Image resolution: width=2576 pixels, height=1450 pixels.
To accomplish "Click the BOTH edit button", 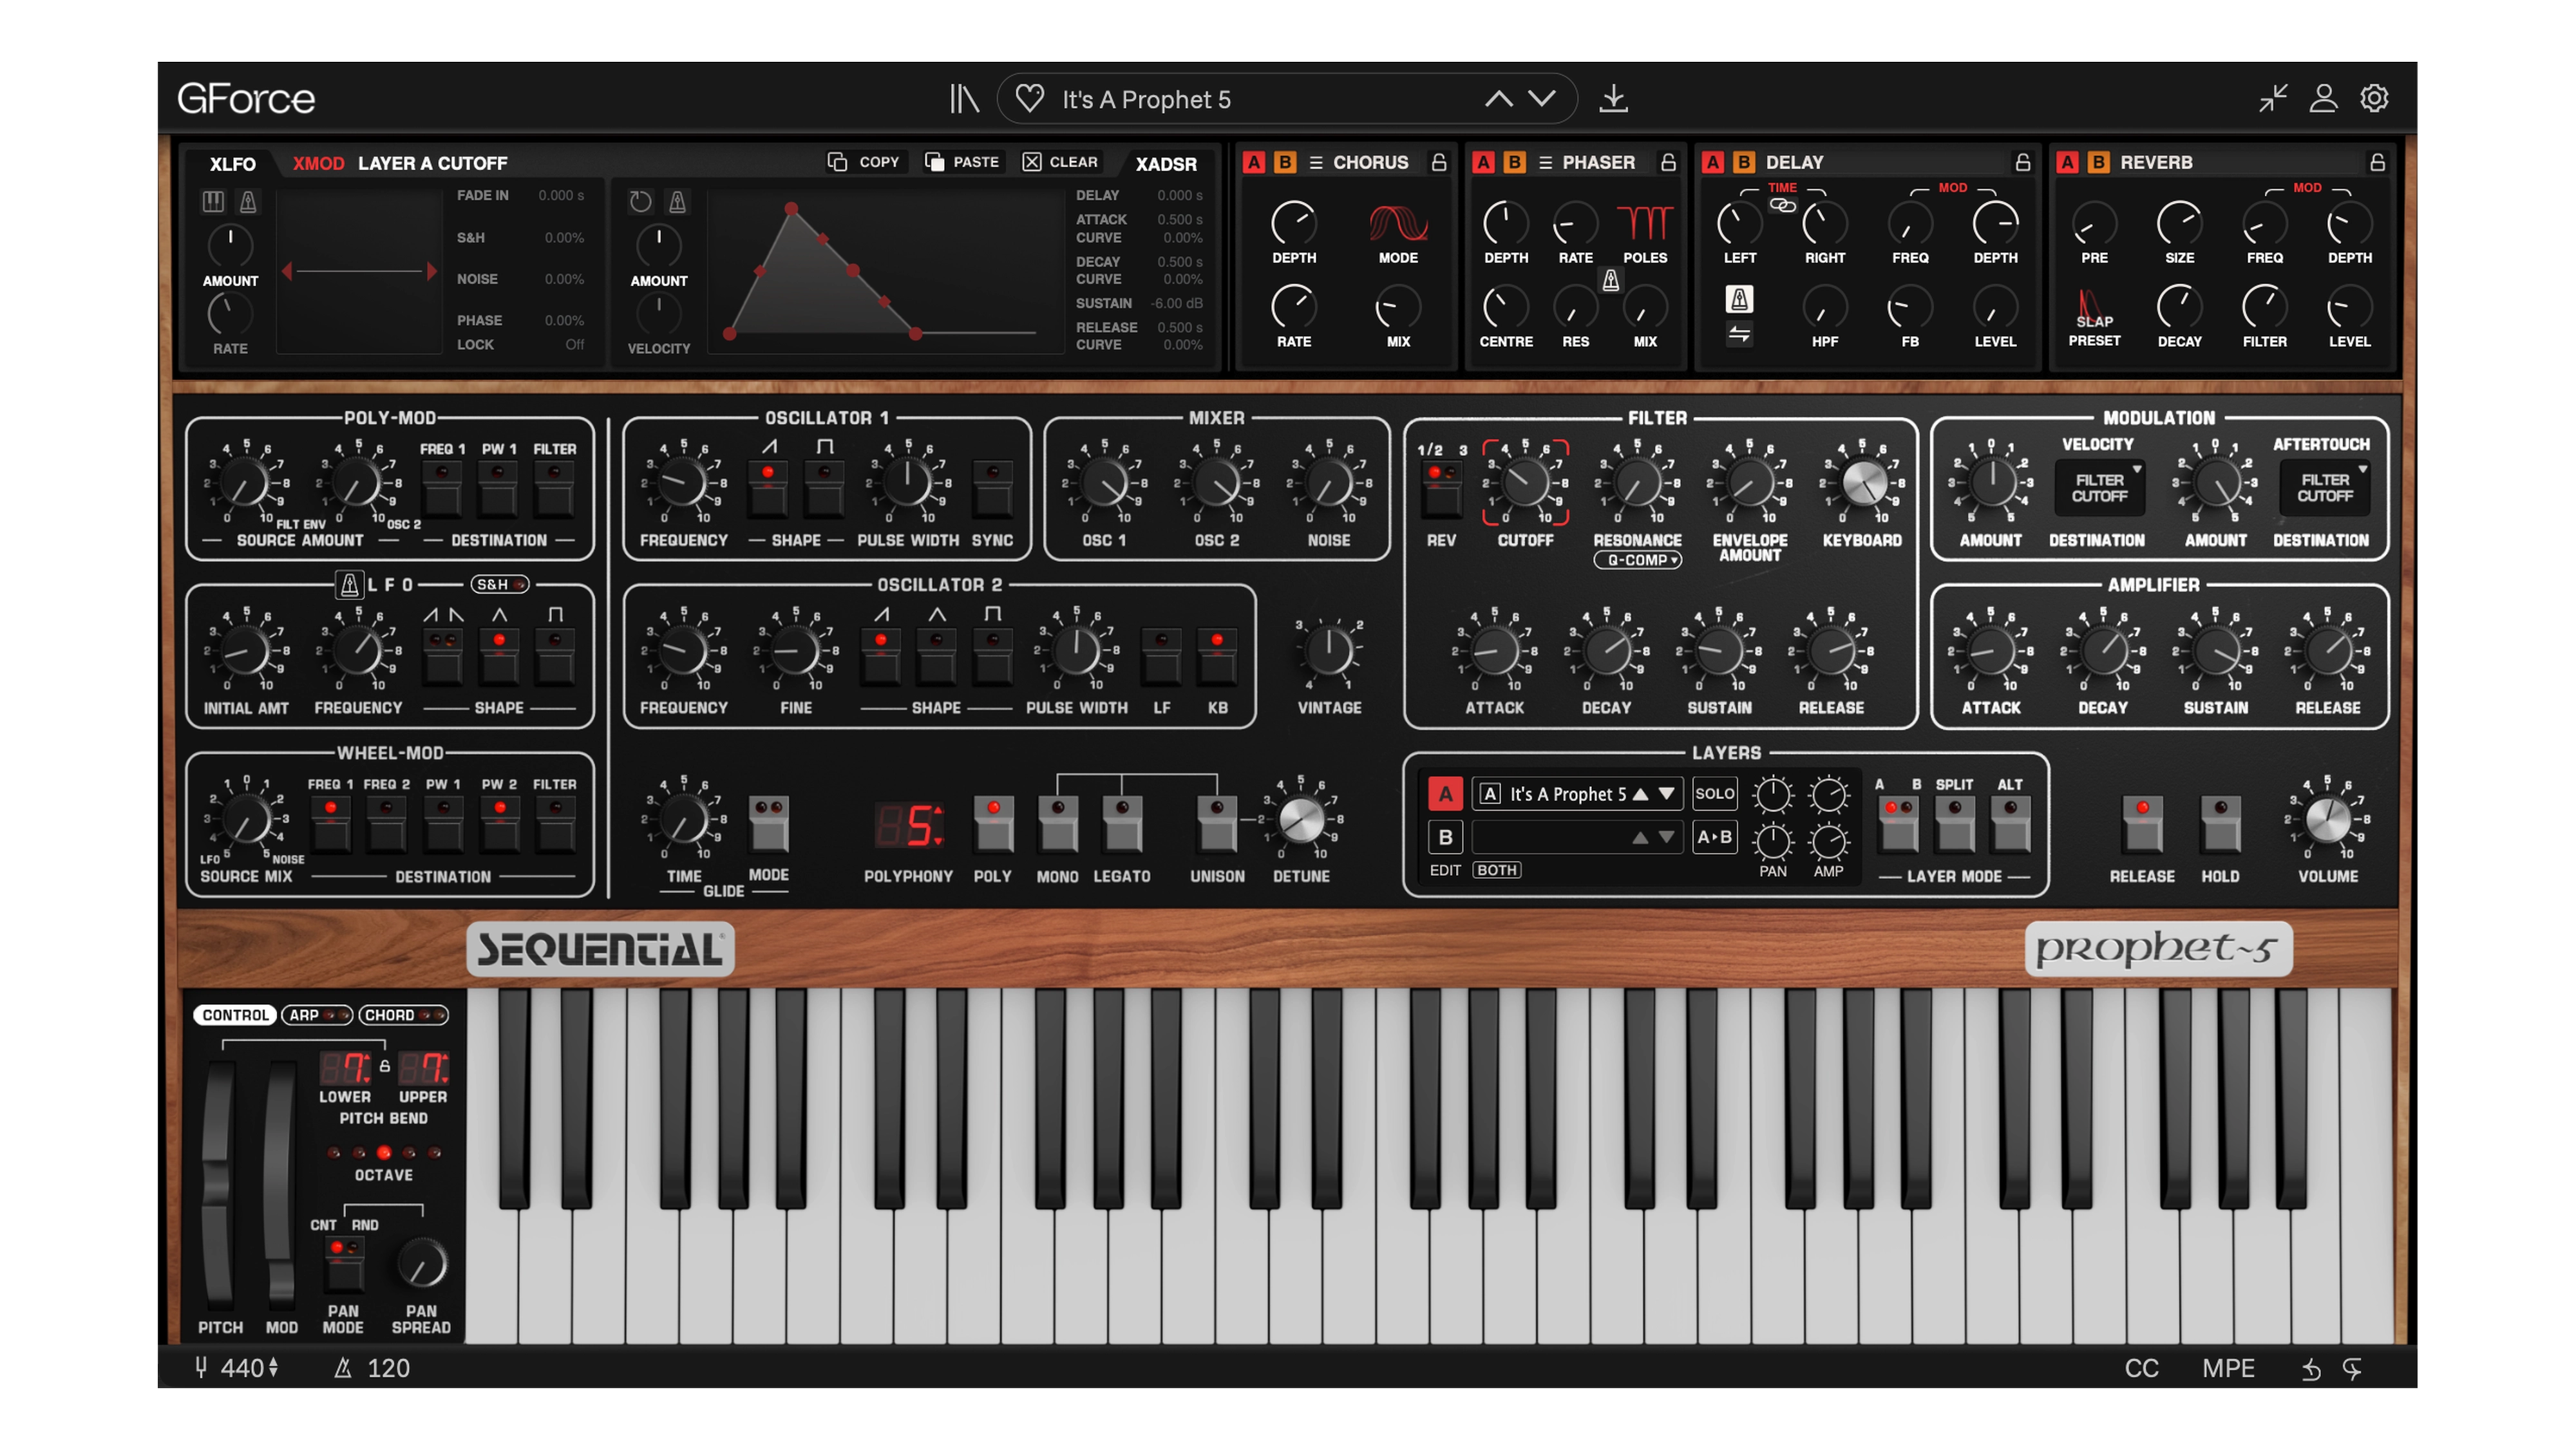I will (1497, 870).
